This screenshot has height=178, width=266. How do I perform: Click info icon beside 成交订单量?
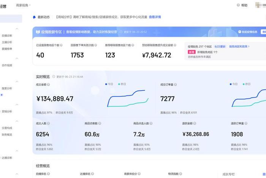(175, 84)
